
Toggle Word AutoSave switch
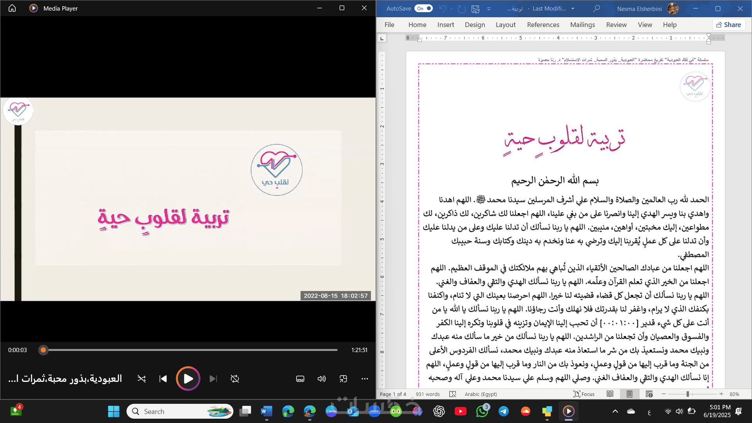tap(424, 8)
